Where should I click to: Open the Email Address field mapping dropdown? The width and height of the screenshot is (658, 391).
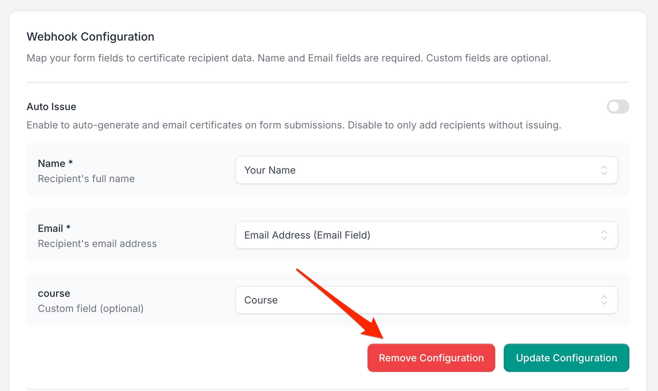coord(426,235)
